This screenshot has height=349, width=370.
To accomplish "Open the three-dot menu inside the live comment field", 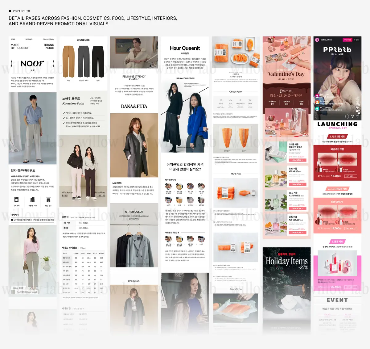I will click(x=346, y=116).
